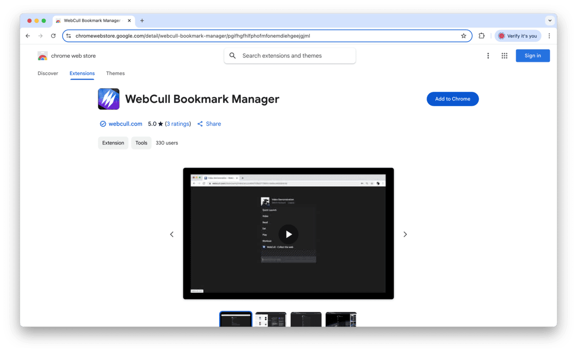
Task: Show next screenshot with right arrow
Action: tap(405, 235)
